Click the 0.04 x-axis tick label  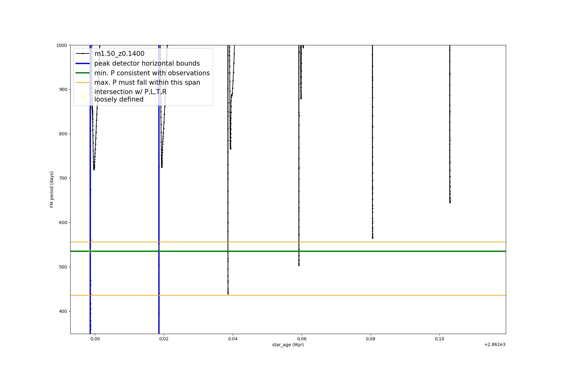(233, 339)
